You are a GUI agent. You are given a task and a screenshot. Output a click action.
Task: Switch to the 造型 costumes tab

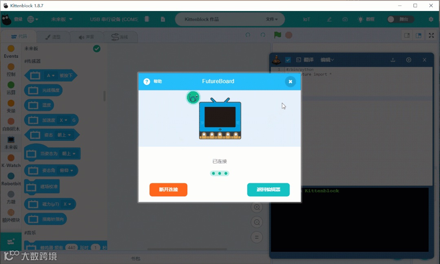point(53,37)
